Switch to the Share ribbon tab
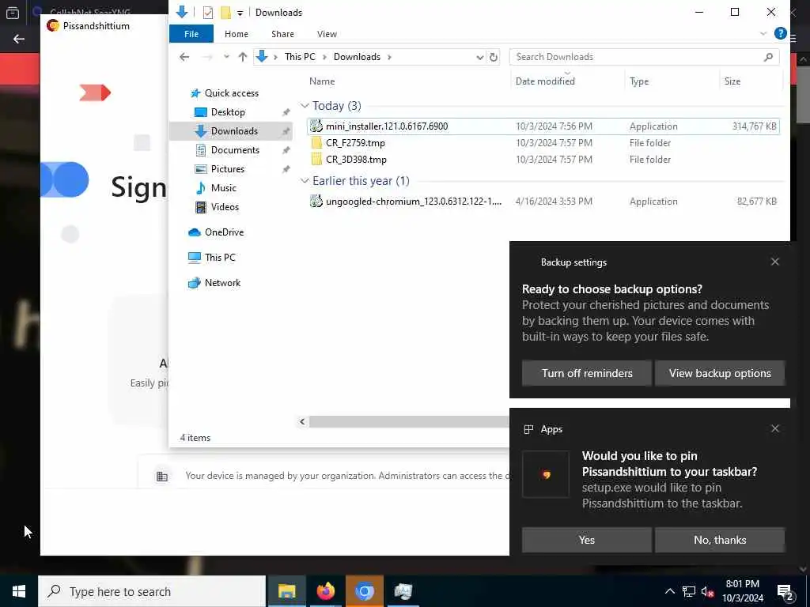The width and height of the screenshot is (810, 607). tap(282, 34)
